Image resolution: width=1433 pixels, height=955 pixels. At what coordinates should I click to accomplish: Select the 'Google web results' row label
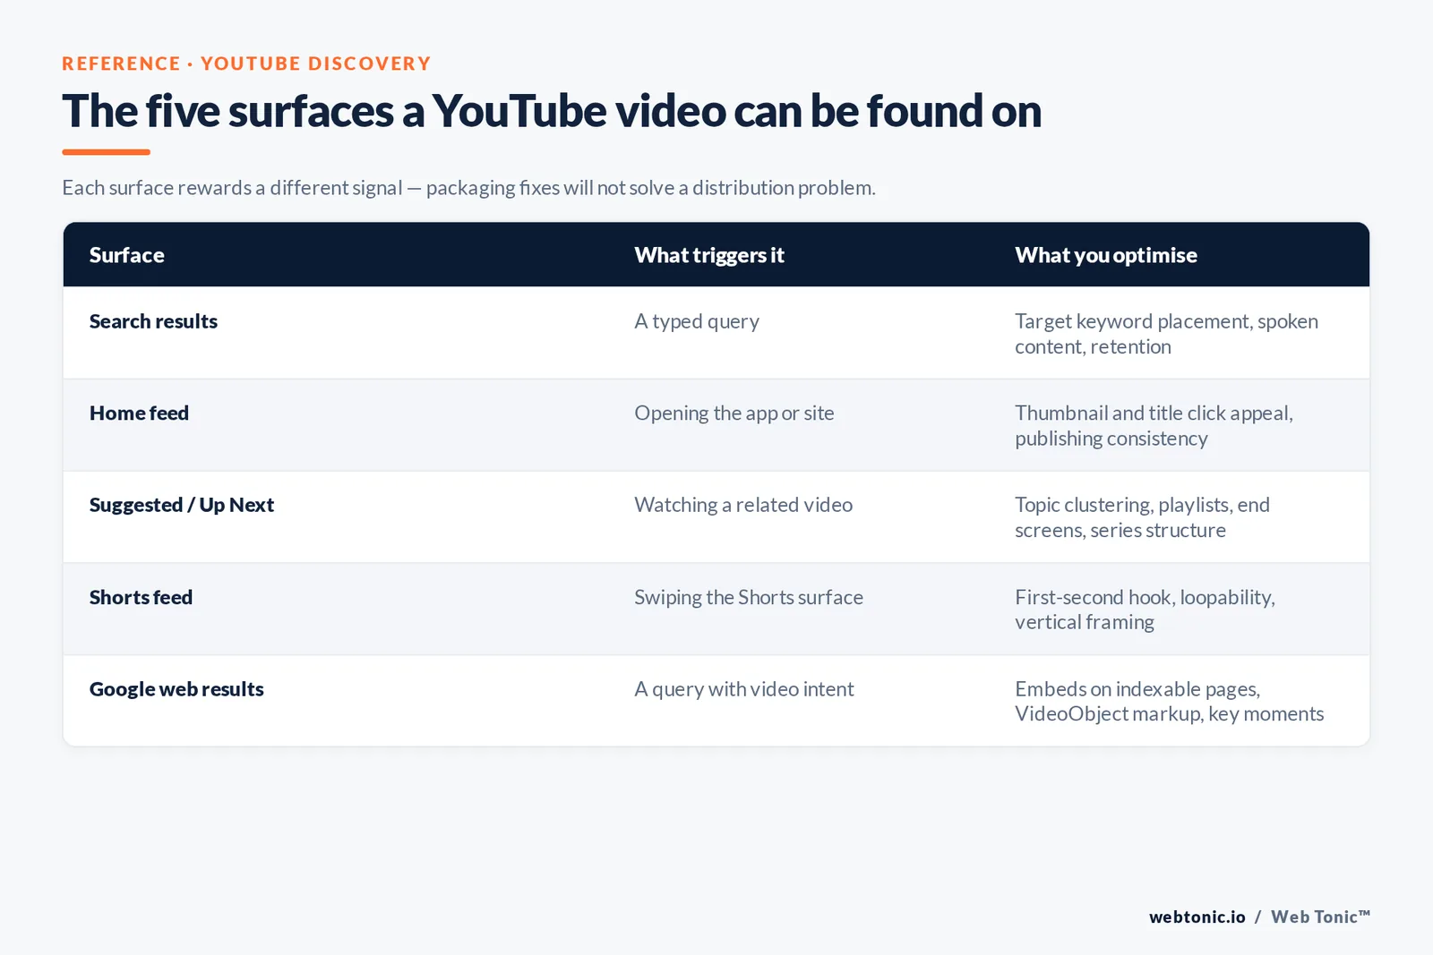coord(176,689)
